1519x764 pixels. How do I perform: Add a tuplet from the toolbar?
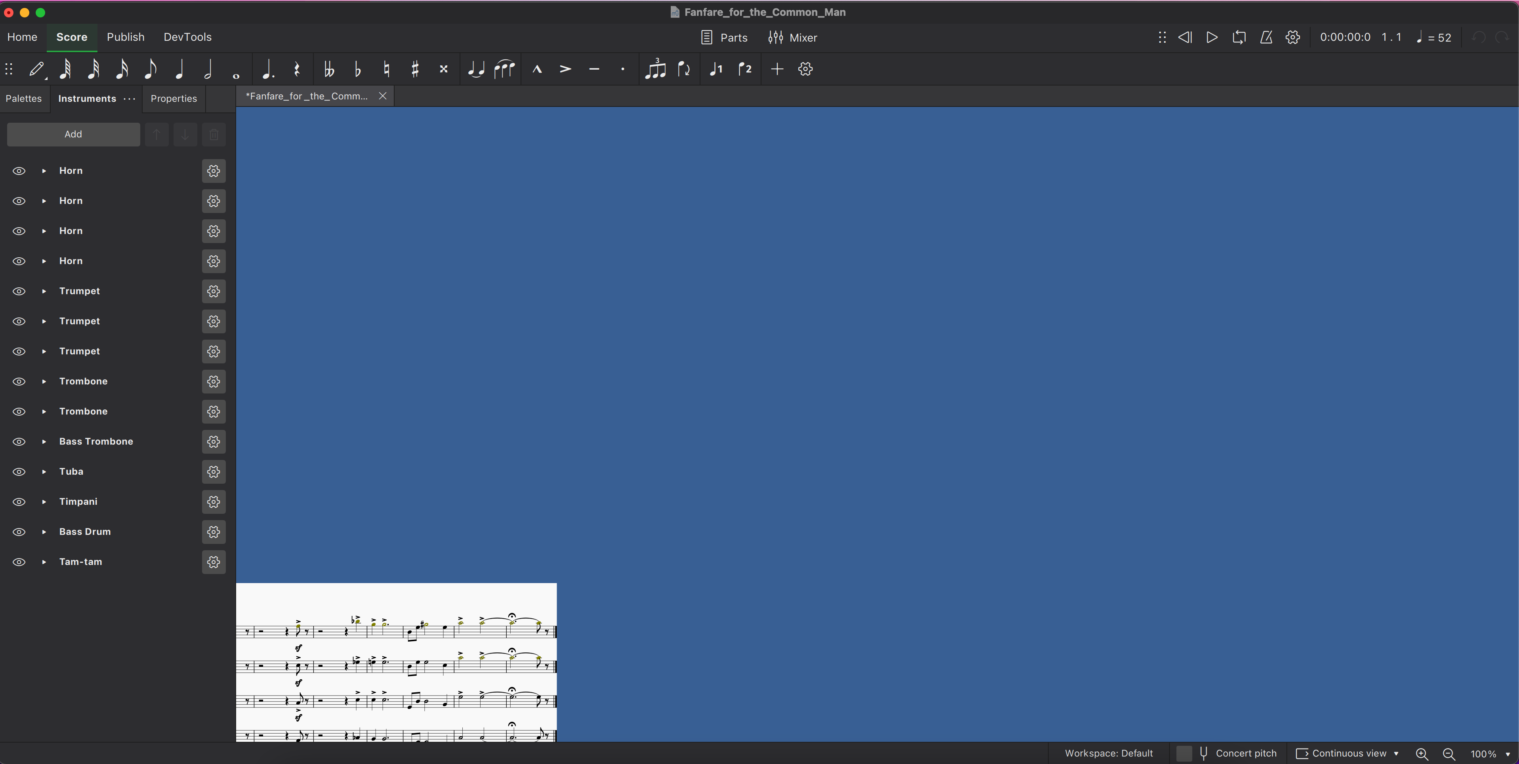point(655,69)
